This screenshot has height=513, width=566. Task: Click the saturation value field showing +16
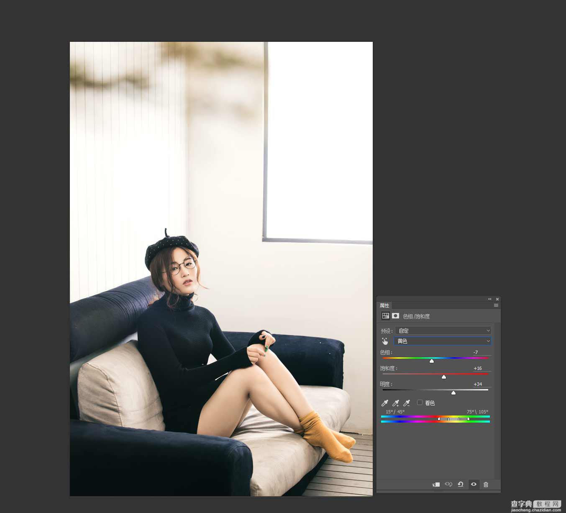pos(482,368)
